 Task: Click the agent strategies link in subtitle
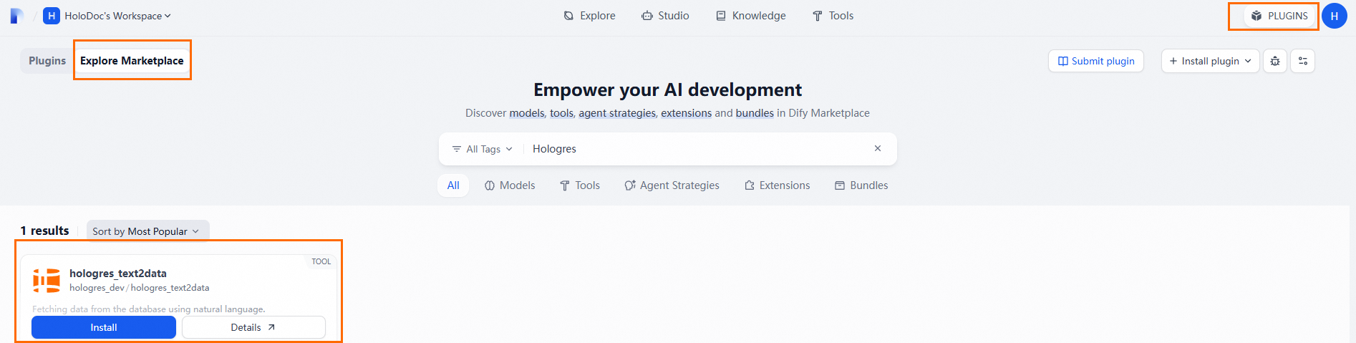(616, 113)
